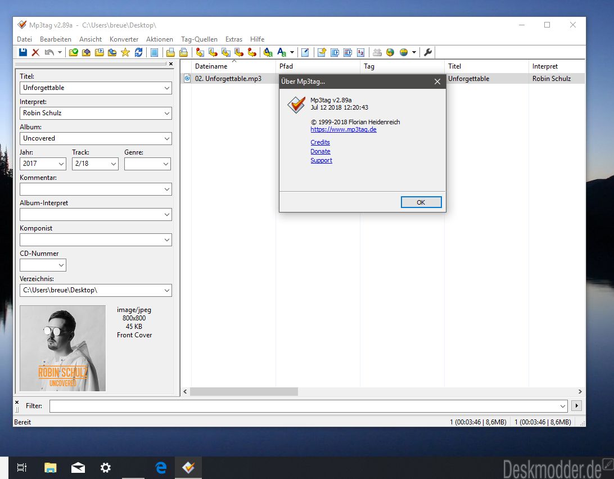Open the https://www.mp3tag.de link
The width and height of the screenshot is (614, 479).
point(343,129)
